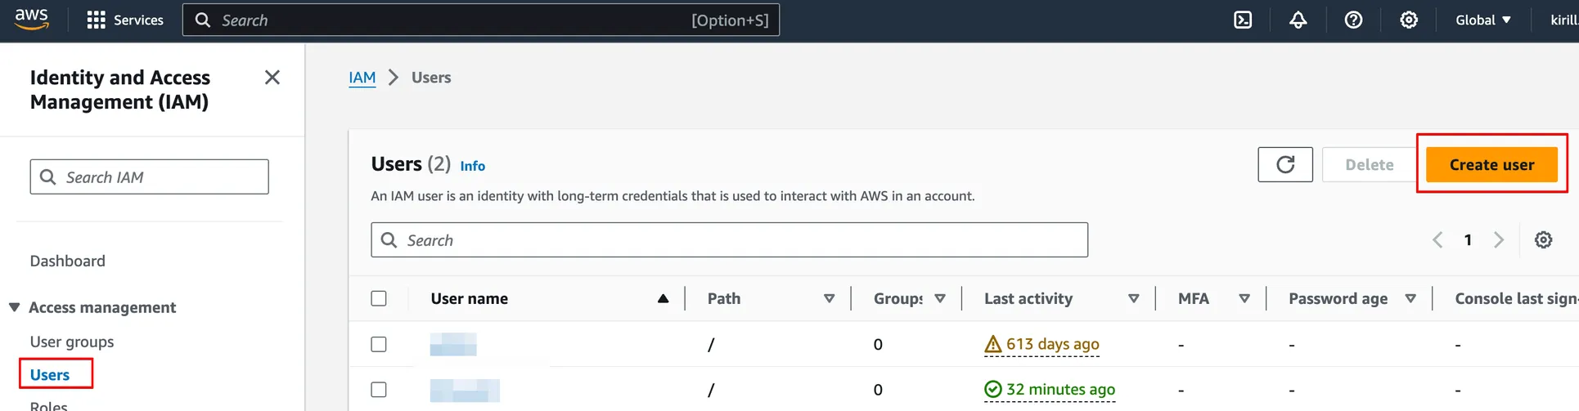
Task: Collapse the Access management section
Action: pos(15,308)
